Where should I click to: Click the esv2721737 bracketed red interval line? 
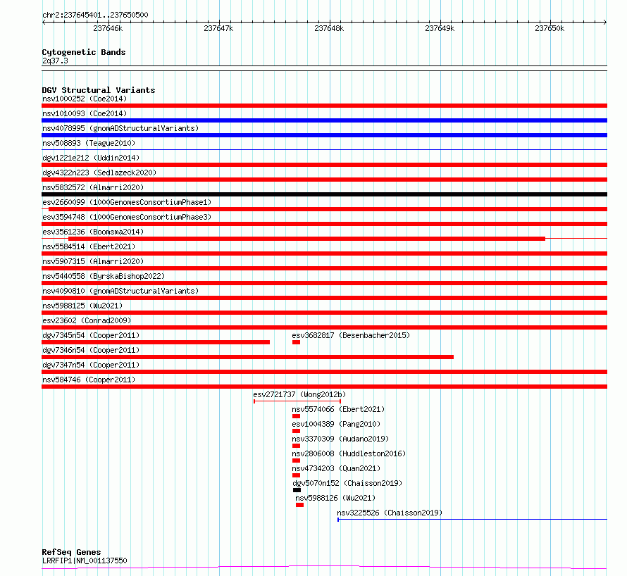297,401
